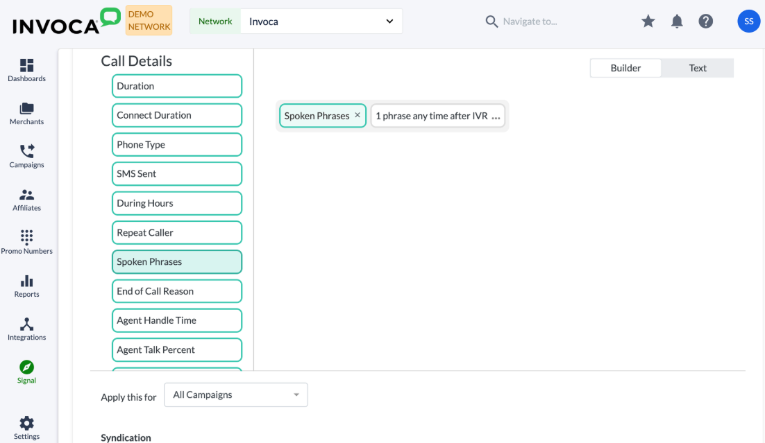
Task: Select the Repeat Caller filter
Action: [176, 232]
